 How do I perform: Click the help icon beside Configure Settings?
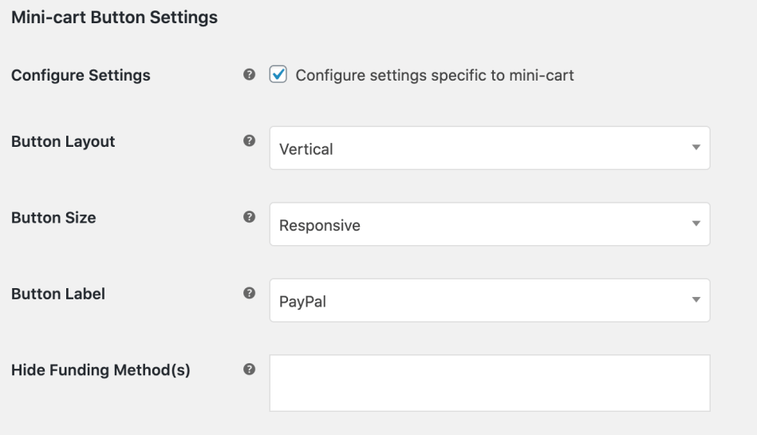pos(249,75)
